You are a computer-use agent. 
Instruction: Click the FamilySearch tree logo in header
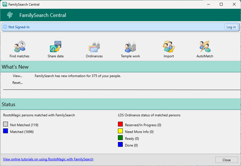[10, 15]
